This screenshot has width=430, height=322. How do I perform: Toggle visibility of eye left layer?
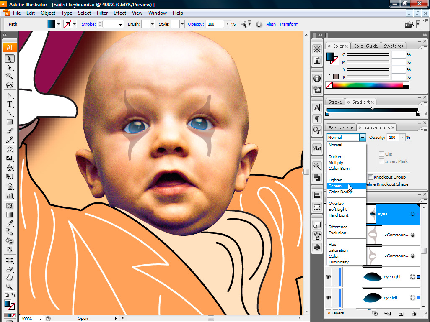coord(329,298)
